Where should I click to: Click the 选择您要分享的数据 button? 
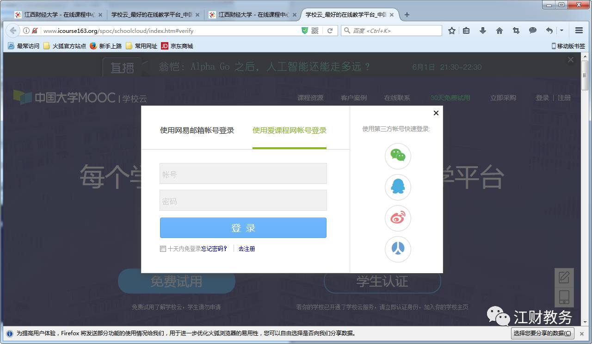pos(543,333)
